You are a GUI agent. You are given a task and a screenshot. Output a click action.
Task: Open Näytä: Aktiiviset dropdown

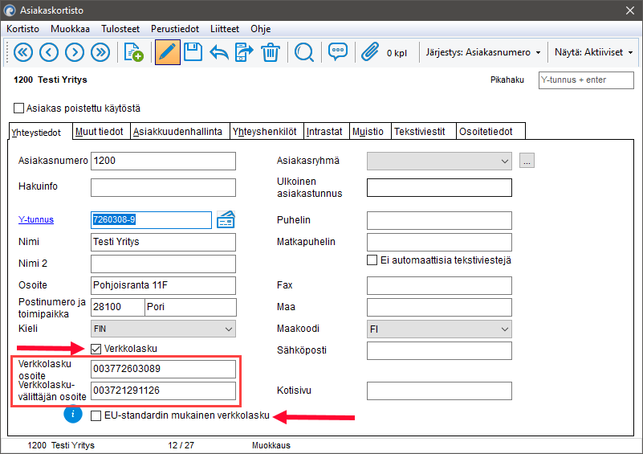coord(593,52)
